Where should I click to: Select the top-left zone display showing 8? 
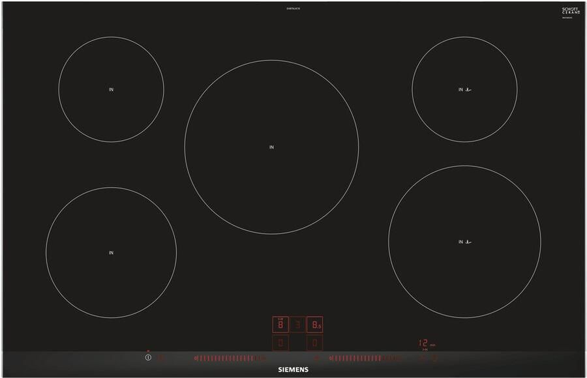pyautogui.click(x=280, y=324)
